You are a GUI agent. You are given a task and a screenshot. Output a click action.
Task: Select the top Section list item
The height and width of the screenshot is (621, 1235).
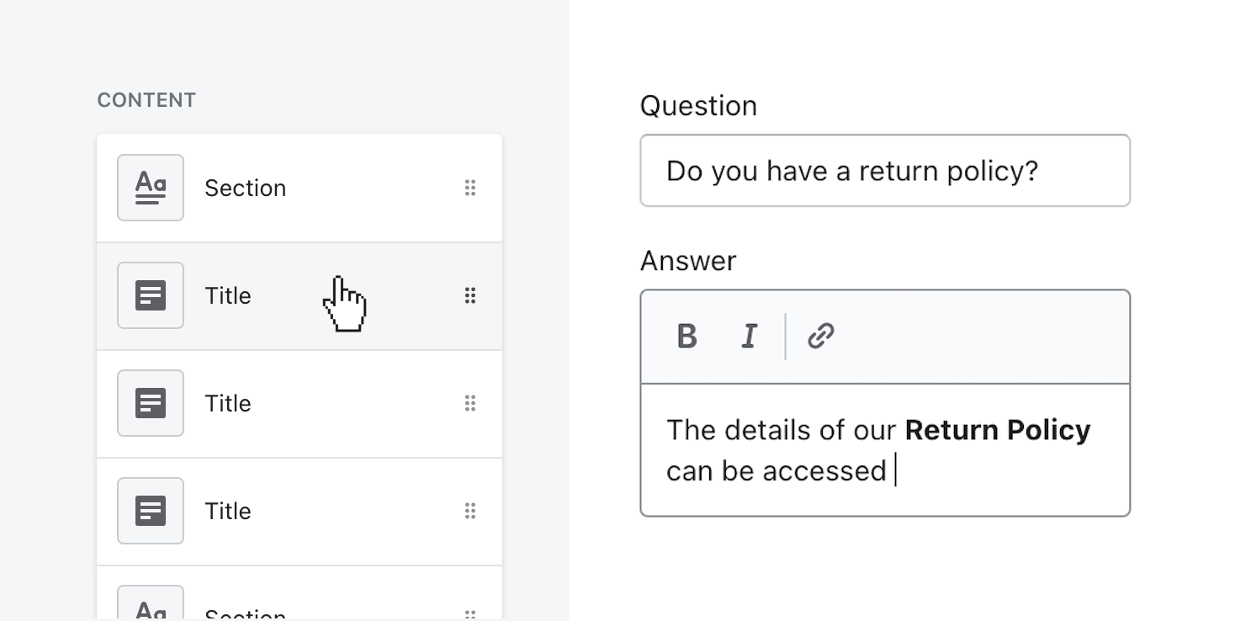pos(245,188)
